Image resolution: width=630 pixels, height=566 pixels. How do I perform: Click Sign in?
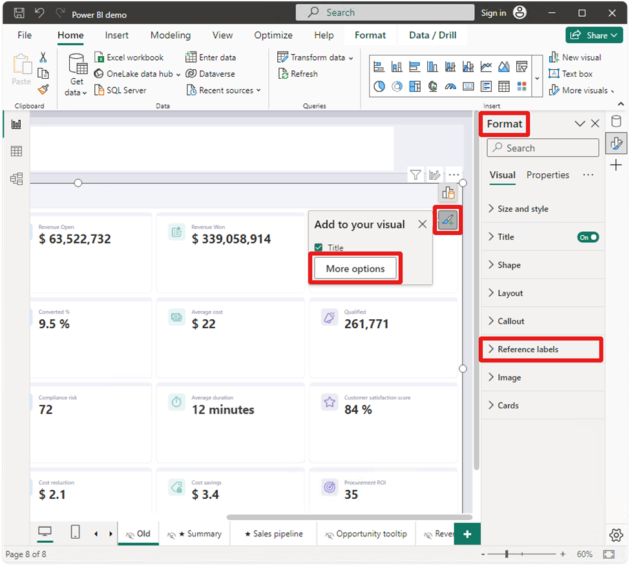pyautogui.click(x=494, y=13)
